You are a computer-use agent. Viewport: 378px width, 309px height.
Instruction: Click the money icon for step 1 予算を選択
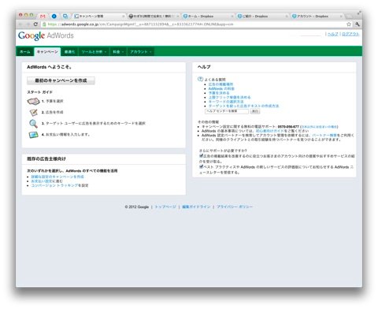[x=33, y=101]
